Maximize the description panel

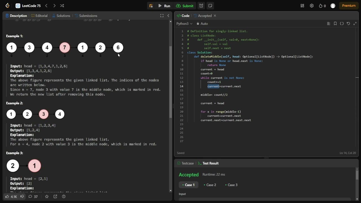[x=162, y=16]
